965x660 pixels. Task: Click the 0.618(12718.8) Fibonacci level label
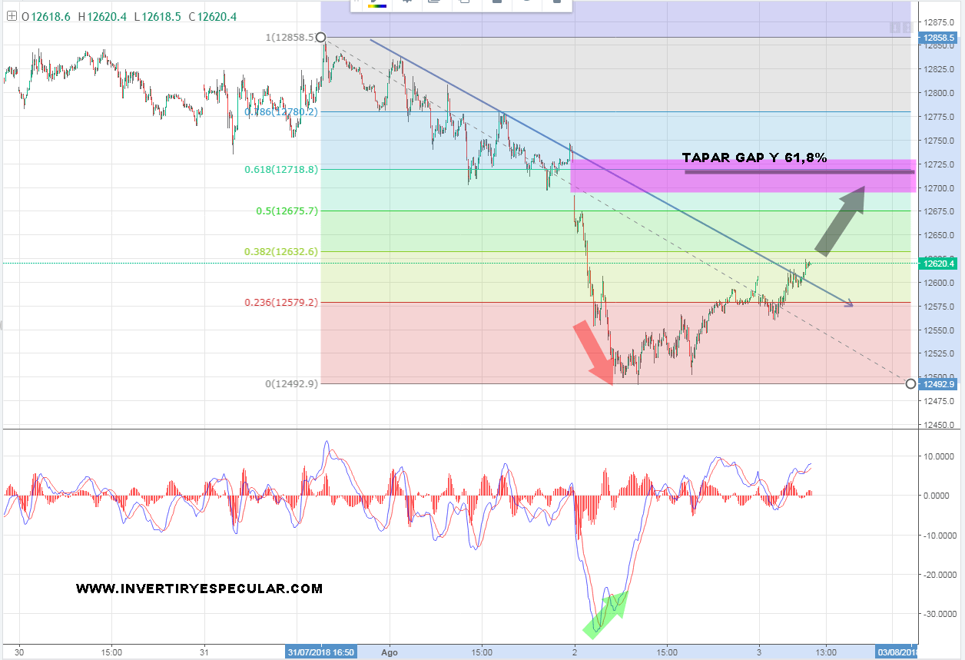pos(281,169)
